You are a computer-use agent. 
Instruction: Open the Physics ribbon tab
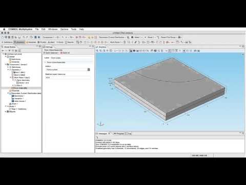point(42,42)
